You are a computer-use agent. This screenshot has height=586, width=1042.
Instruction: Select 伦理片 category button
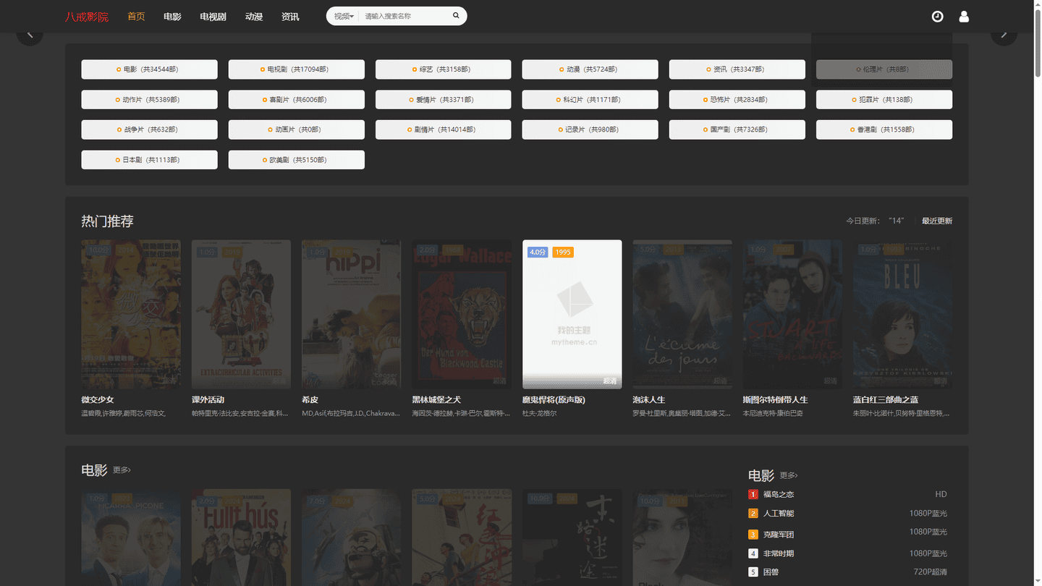(x=884, y=69)
